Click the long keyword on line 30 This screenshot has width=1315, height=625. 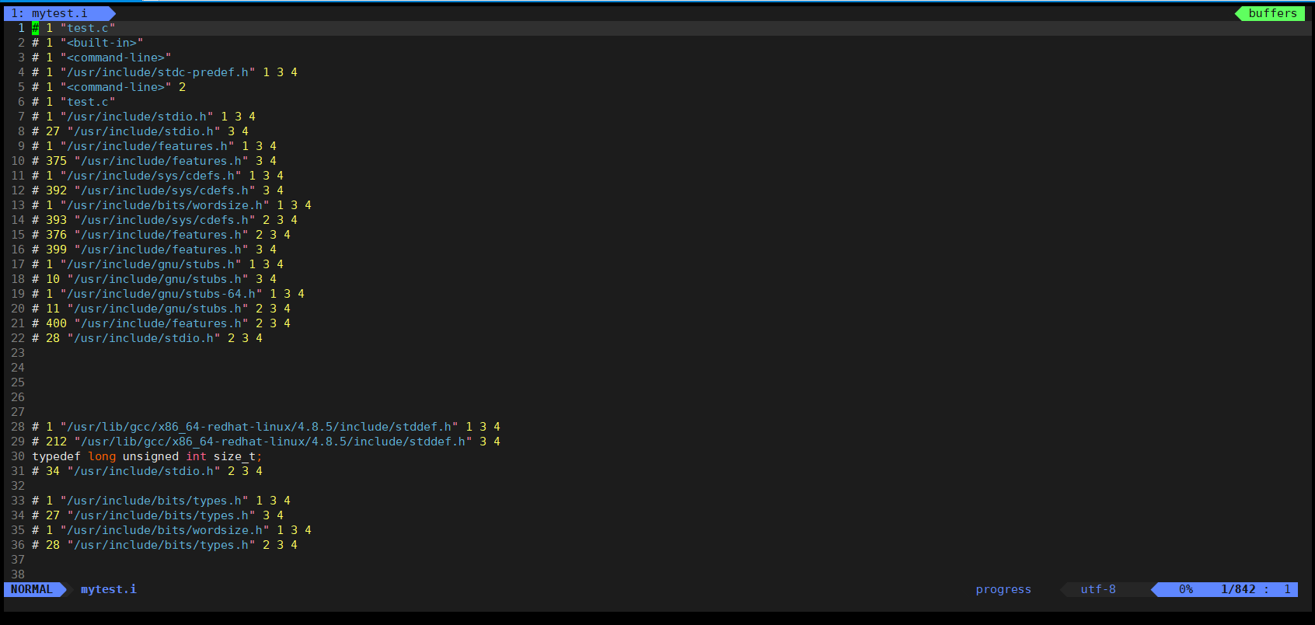tap(102, 456)
